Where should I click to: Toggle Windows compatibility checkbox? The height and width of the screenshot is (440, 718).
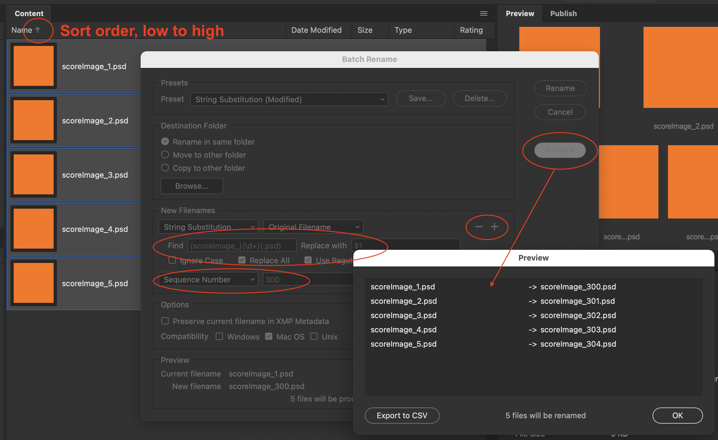219,337
